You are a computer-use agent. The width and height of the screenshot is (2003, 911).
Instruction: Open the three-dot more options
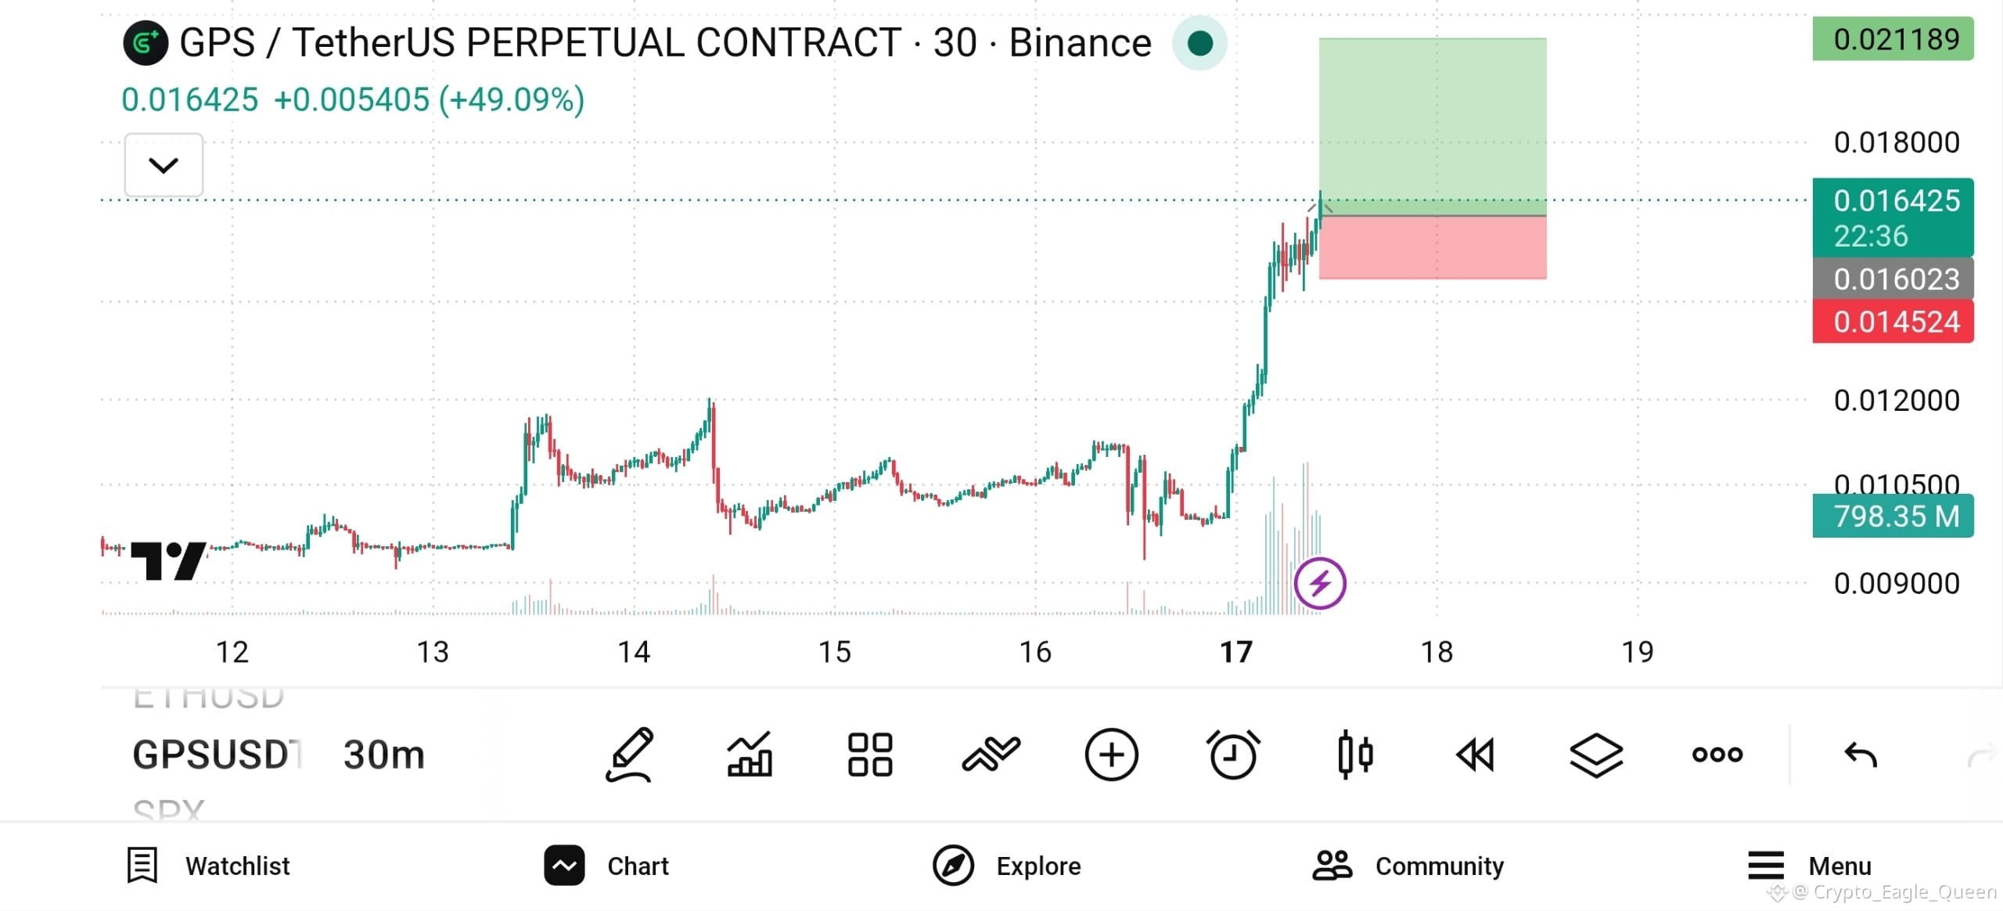click(1717, 754)
